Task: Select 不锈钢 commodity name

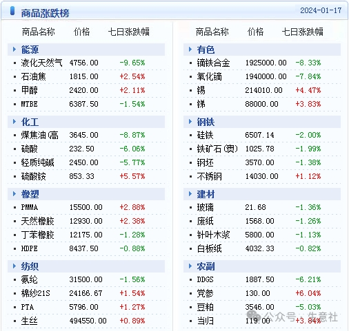Action: (209, 176)
